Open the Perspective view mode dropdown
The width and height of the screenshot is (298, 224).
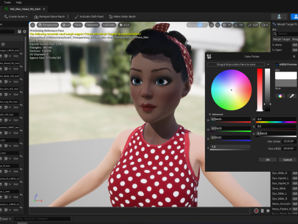(48, 25)
